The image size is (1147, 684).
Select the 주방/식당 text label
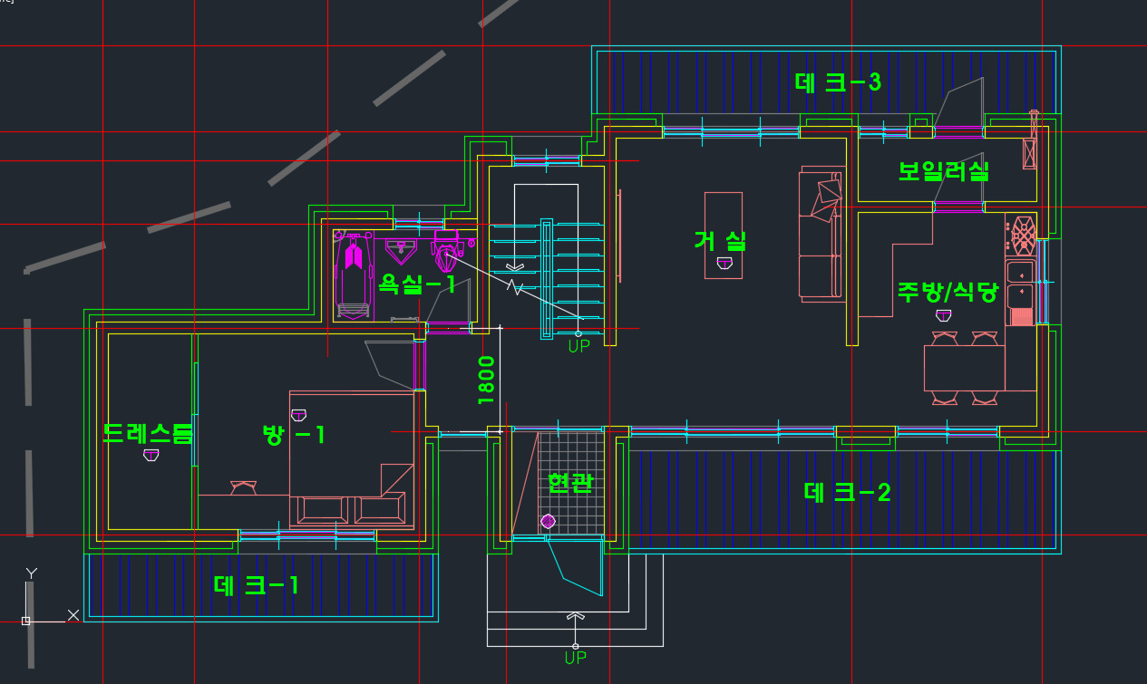(x=947, y=292)
